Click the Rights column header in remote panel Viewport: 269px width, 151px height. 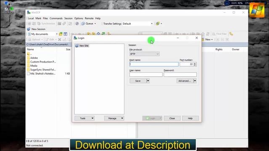pos(219,49)
